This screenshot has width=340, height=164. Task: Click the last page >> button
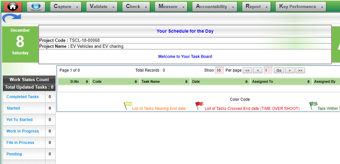pyautogui.click(x=300, y=70)
